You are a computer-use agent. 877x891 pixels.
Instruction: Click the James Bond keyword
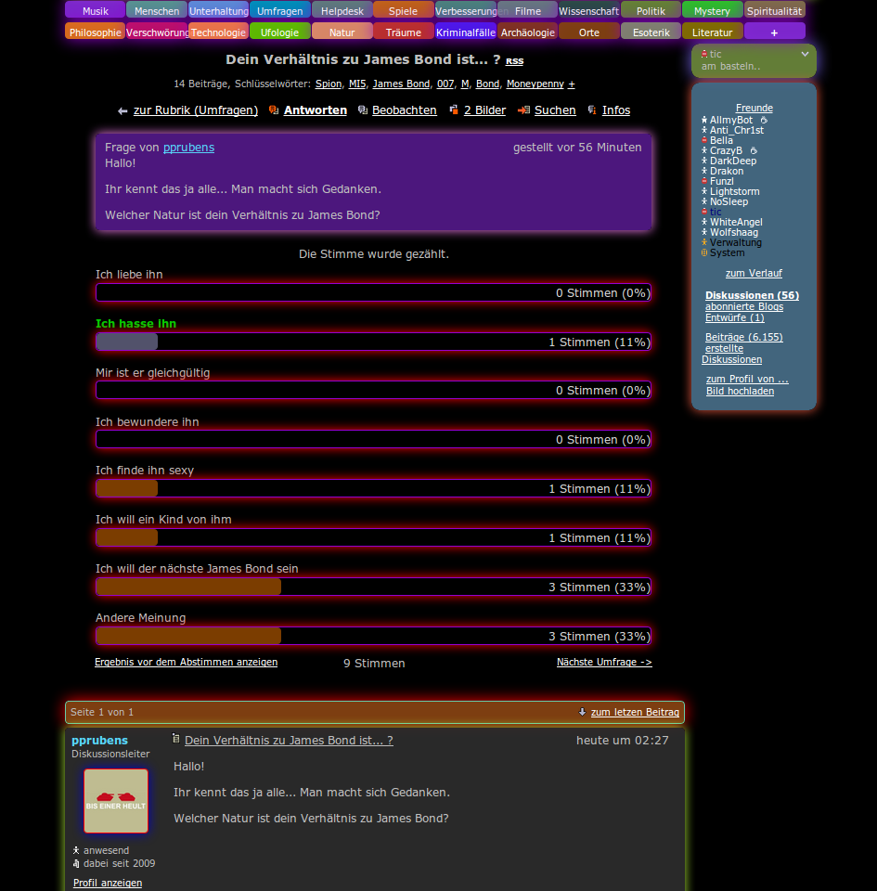click(x=401, y=84)
